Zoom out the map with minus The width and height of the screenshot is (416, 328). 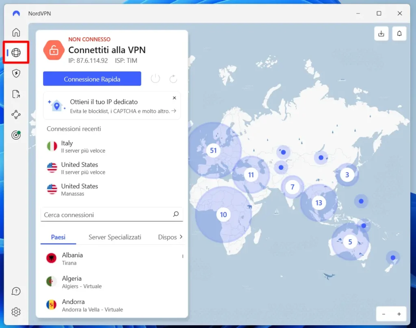click(383, 314)
